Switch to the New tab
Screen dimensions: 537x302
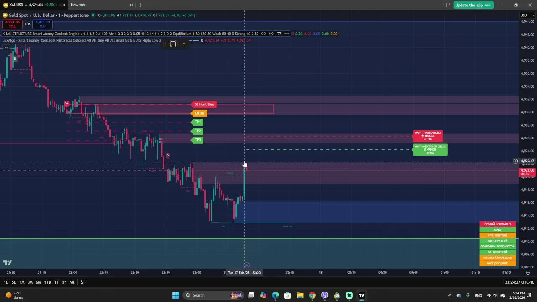(78, 5)
